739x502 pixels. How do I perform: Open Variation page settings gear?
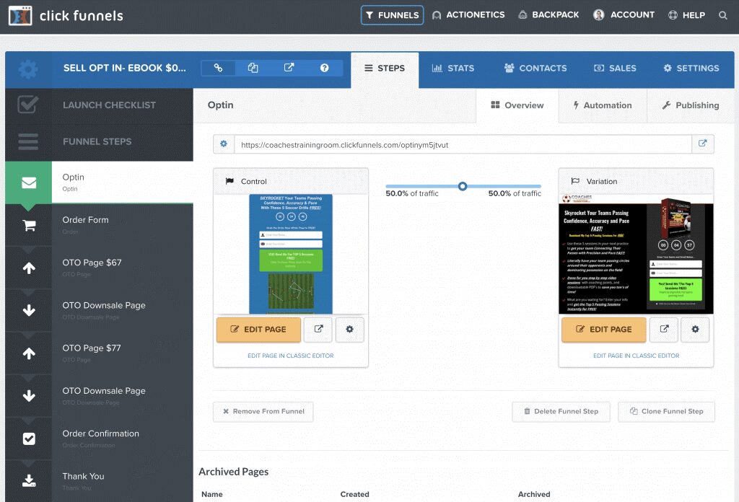695,329
